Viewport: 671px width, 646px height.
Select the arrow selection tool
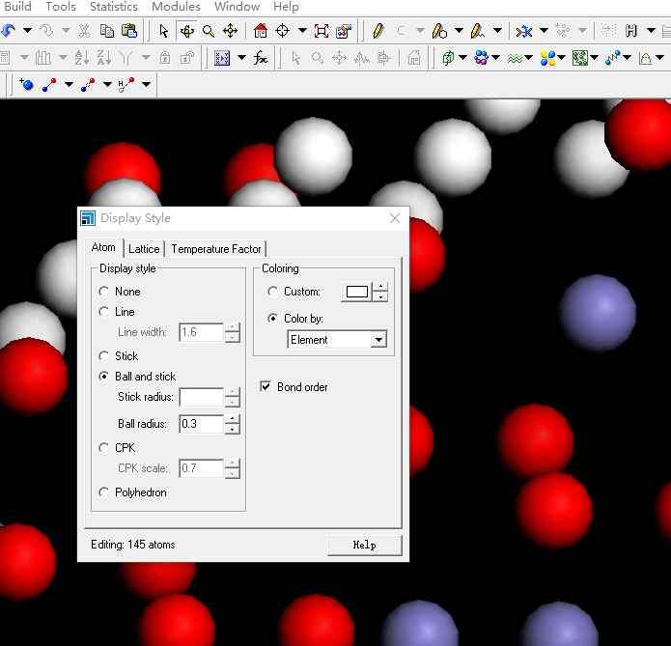pos(163,31)
